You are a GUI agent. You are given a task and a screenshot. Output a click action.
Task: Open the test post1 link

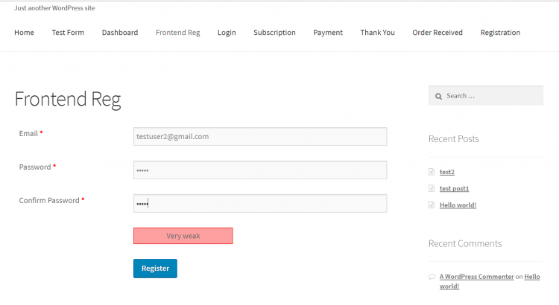pos(454,189)
